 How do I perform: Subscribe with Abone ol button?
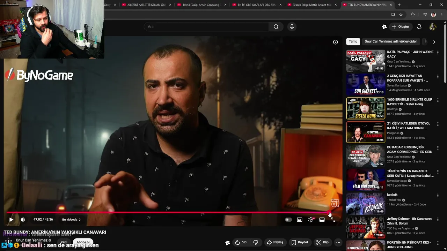[83, 242]
